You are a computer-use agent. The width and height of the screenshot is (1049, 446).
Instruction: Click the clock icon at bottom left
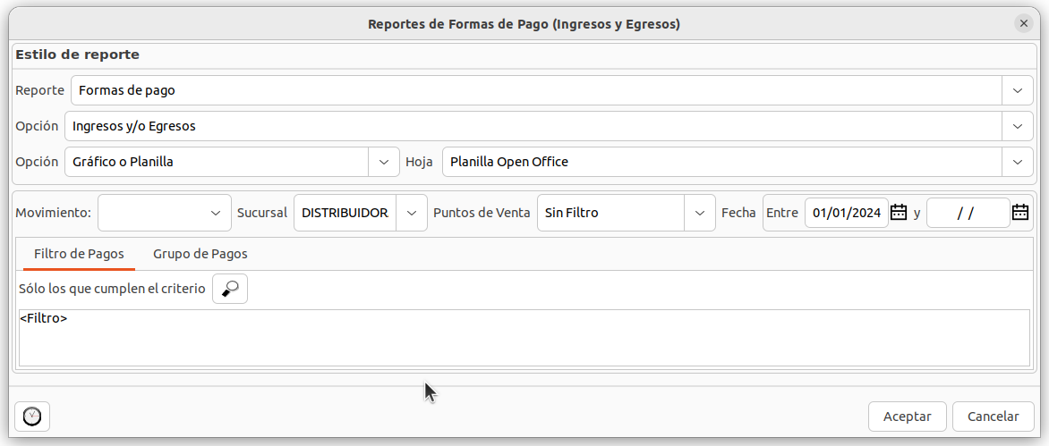tap(32, 417)
